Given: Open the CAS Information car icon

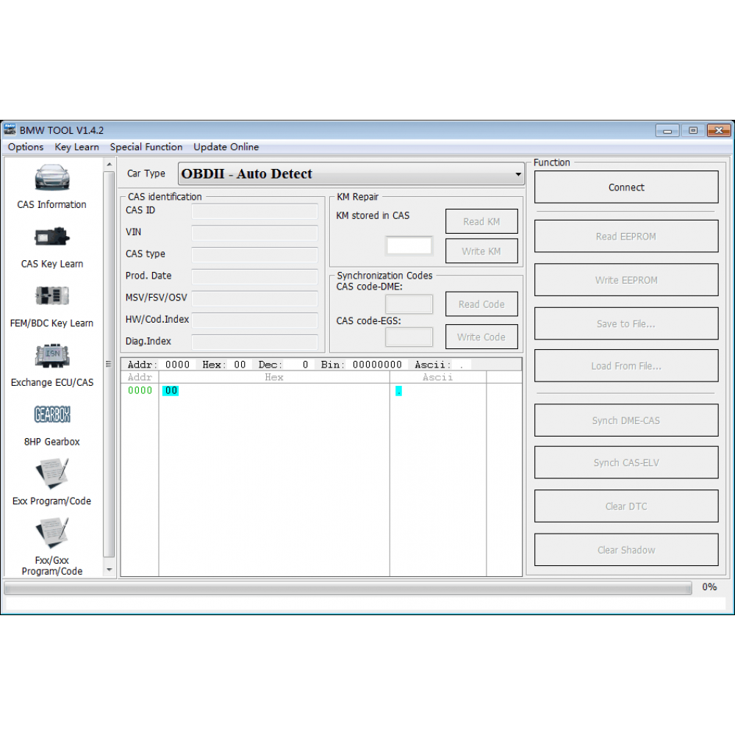Looking at the screenshot, I should [x=51, y=179].
